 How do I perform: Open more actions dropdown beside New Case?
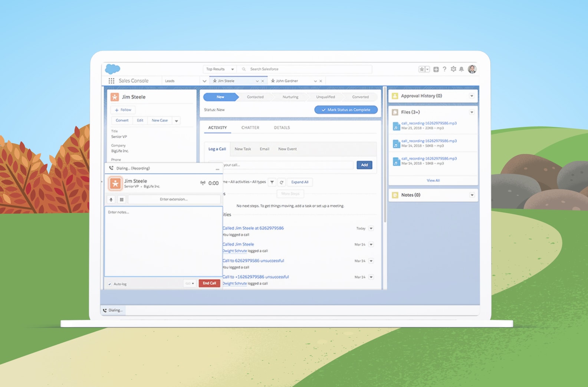[177, 121]
